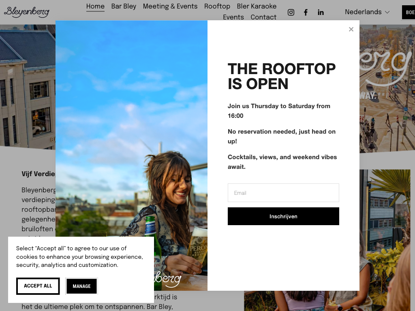
Task: Open the Events menu item
Action: point(233,17)
